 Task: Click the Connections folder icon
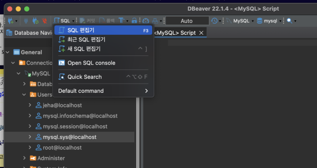[22, 63]
